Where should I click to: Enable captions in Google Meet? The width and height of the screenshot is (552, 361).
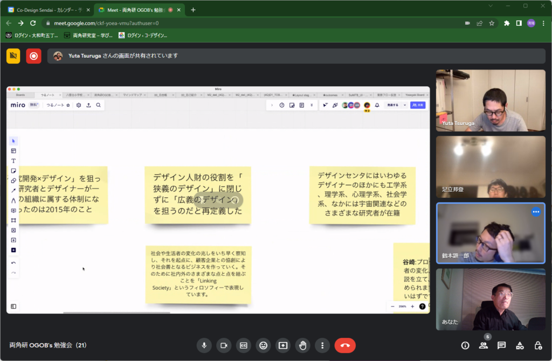coord(244,345)
